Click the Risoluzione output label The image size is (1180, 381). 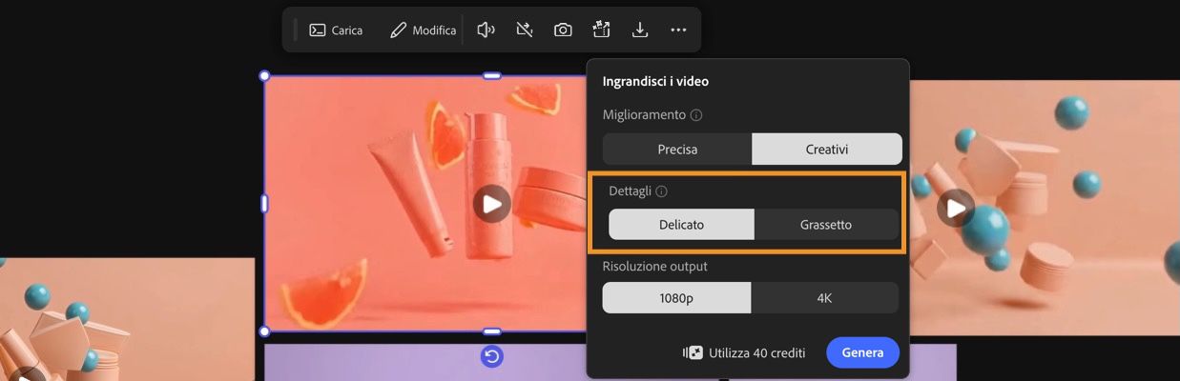tap(654, 266)
